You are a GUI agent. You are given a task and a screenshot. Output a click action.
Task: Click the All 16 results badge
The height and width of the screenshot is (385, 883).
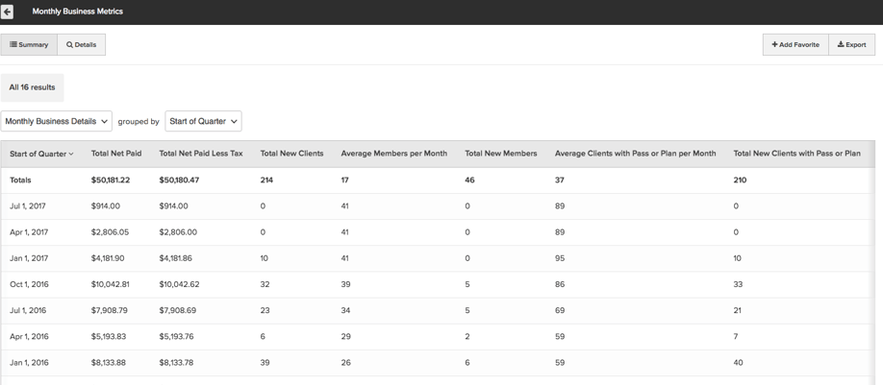point(33,87)
